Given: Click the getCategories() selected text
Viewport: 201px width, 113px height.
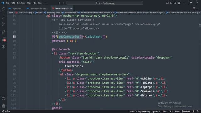Looking at the screenshot, I should [71, 37].
